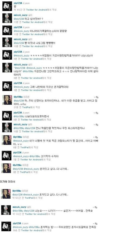Expand dropdown arrow on missA_suzy's 깐족숮 tweet
The width and height of the screenshot is (130, 233).
coord(93,207)
